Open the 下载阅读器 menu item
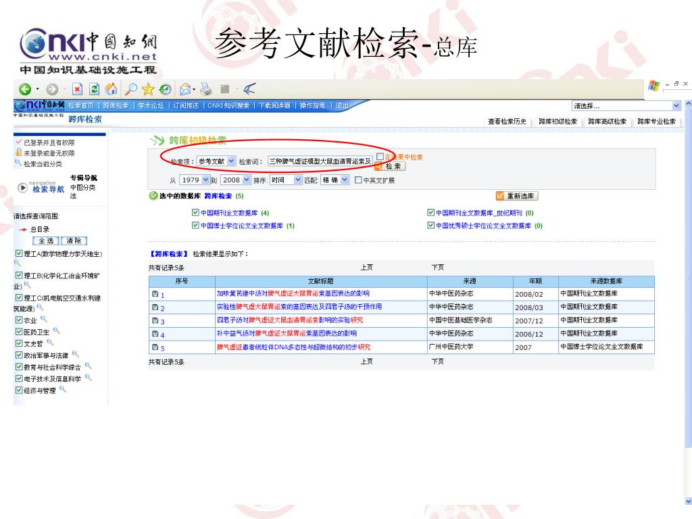Viewport: 692px width, 519px height. click(x=274, y=105)
